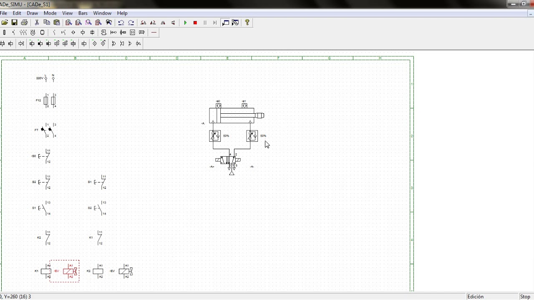The height and width of the screenshot is (300, 534).
Task: Open the Bars menu
Action: click(83, 13)
